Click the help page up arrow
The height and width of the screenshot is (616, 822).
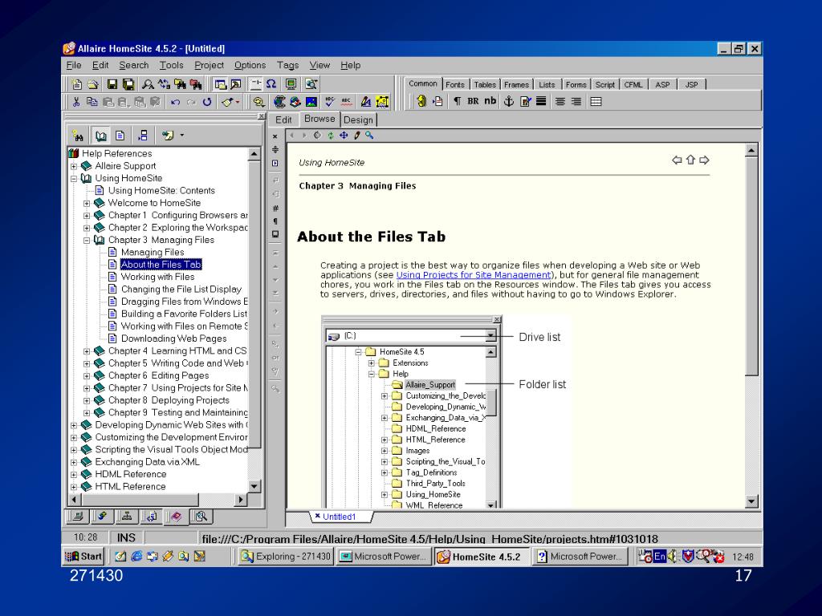(x=690, y=160)
